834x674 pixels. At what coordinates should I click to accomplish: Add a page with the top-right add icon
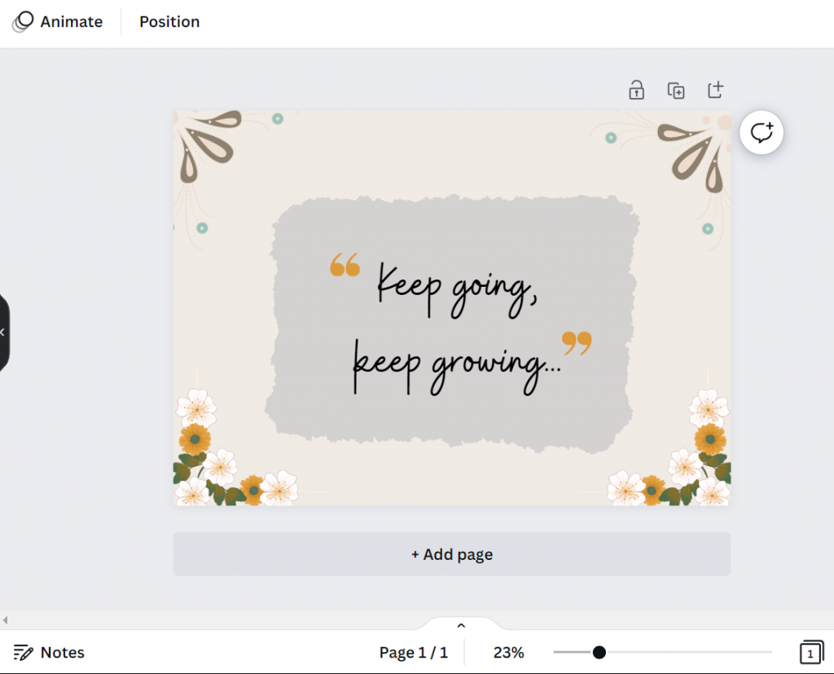pyautogui.click(x=715, y=90)
